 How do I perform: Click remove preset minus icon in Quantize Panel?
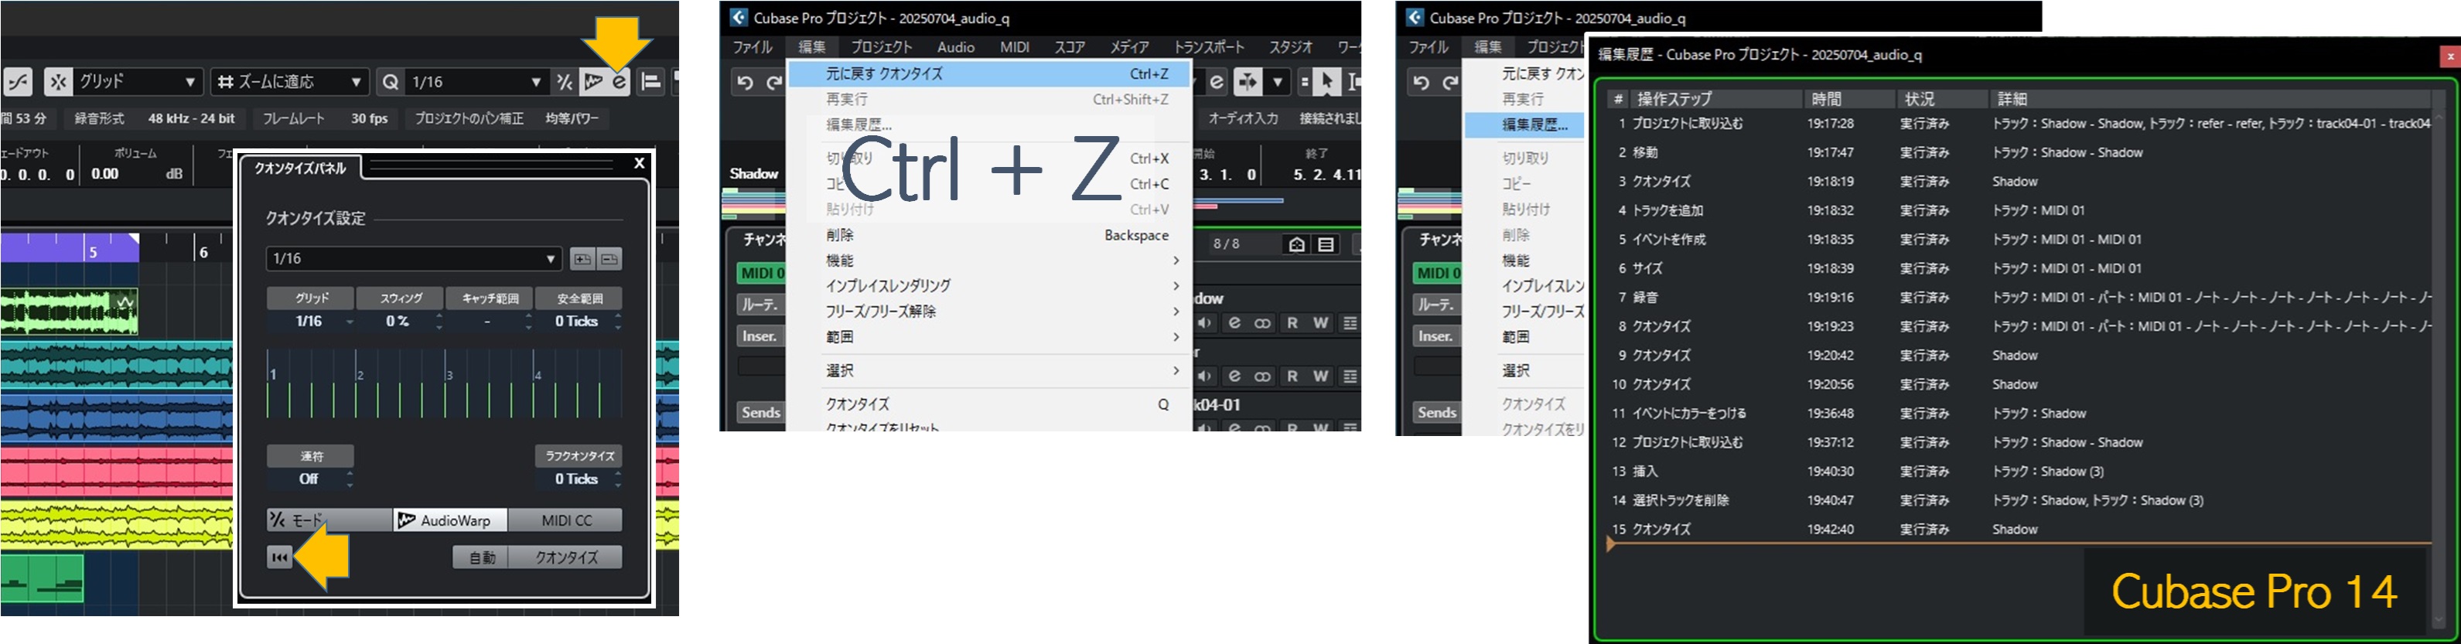pos(609,259)
